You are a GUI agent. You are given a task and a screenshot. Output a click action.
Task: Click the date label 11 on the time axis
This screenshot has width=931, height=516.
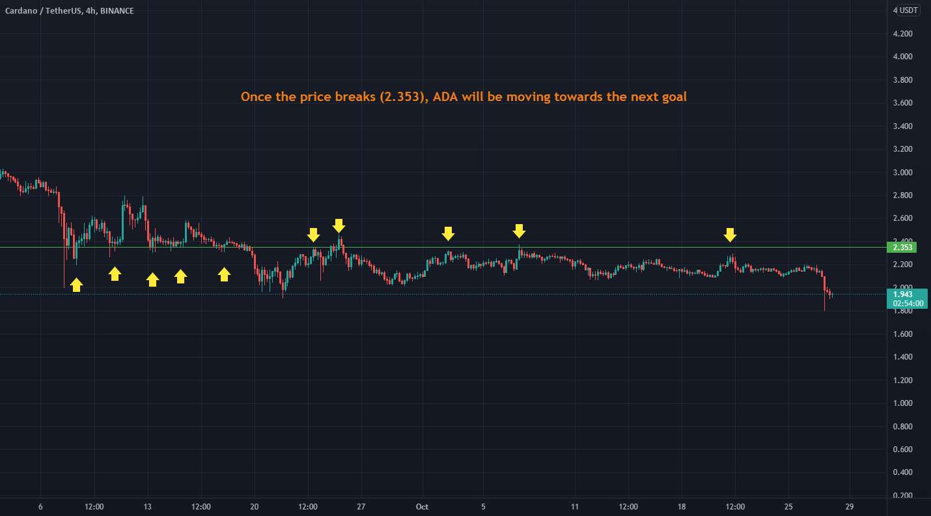575,507
